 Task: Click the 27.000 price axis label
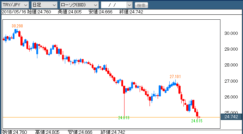coord(231,81)
